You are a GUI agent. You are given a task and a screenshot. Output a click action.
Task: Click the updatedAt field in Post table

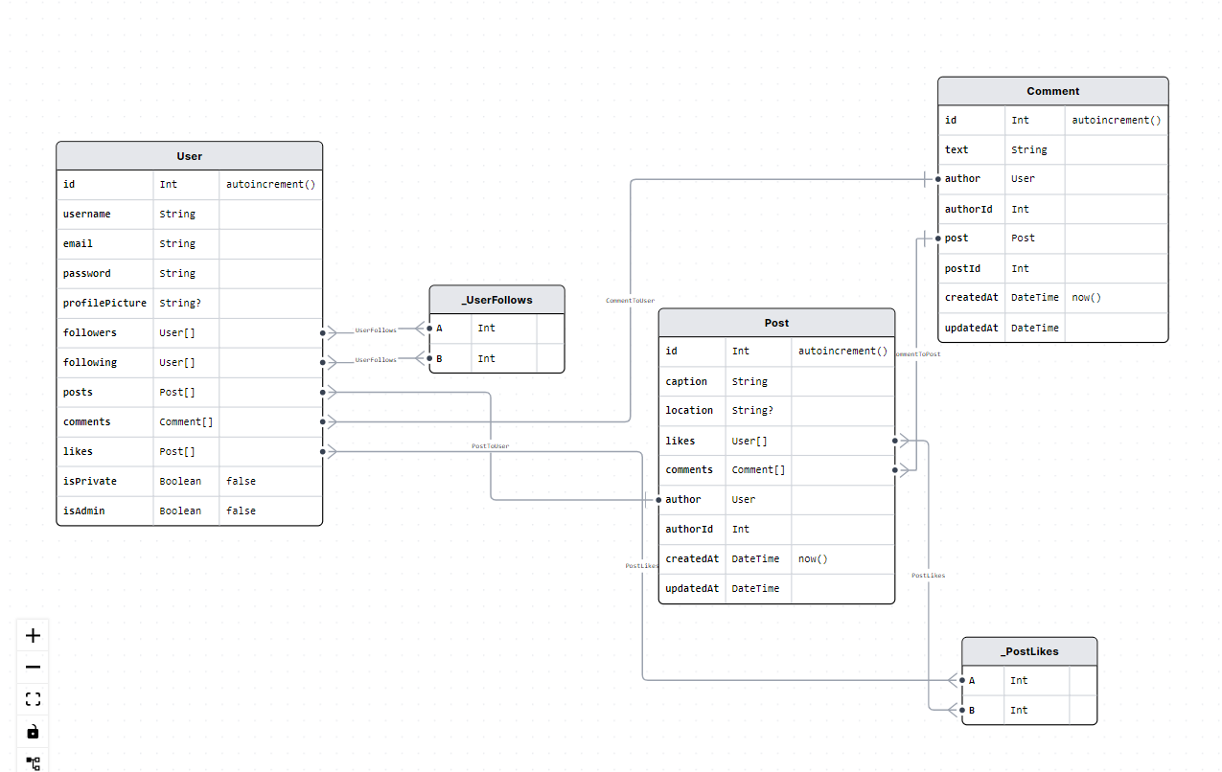pyautogui.click(x=692, y=588)
